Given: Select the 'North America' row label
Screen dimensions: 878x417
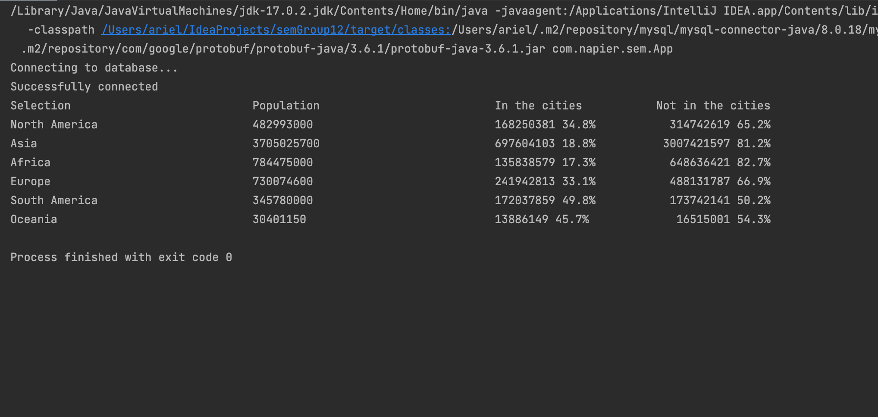Looking at the screenshot, I should tap(54, 124).
